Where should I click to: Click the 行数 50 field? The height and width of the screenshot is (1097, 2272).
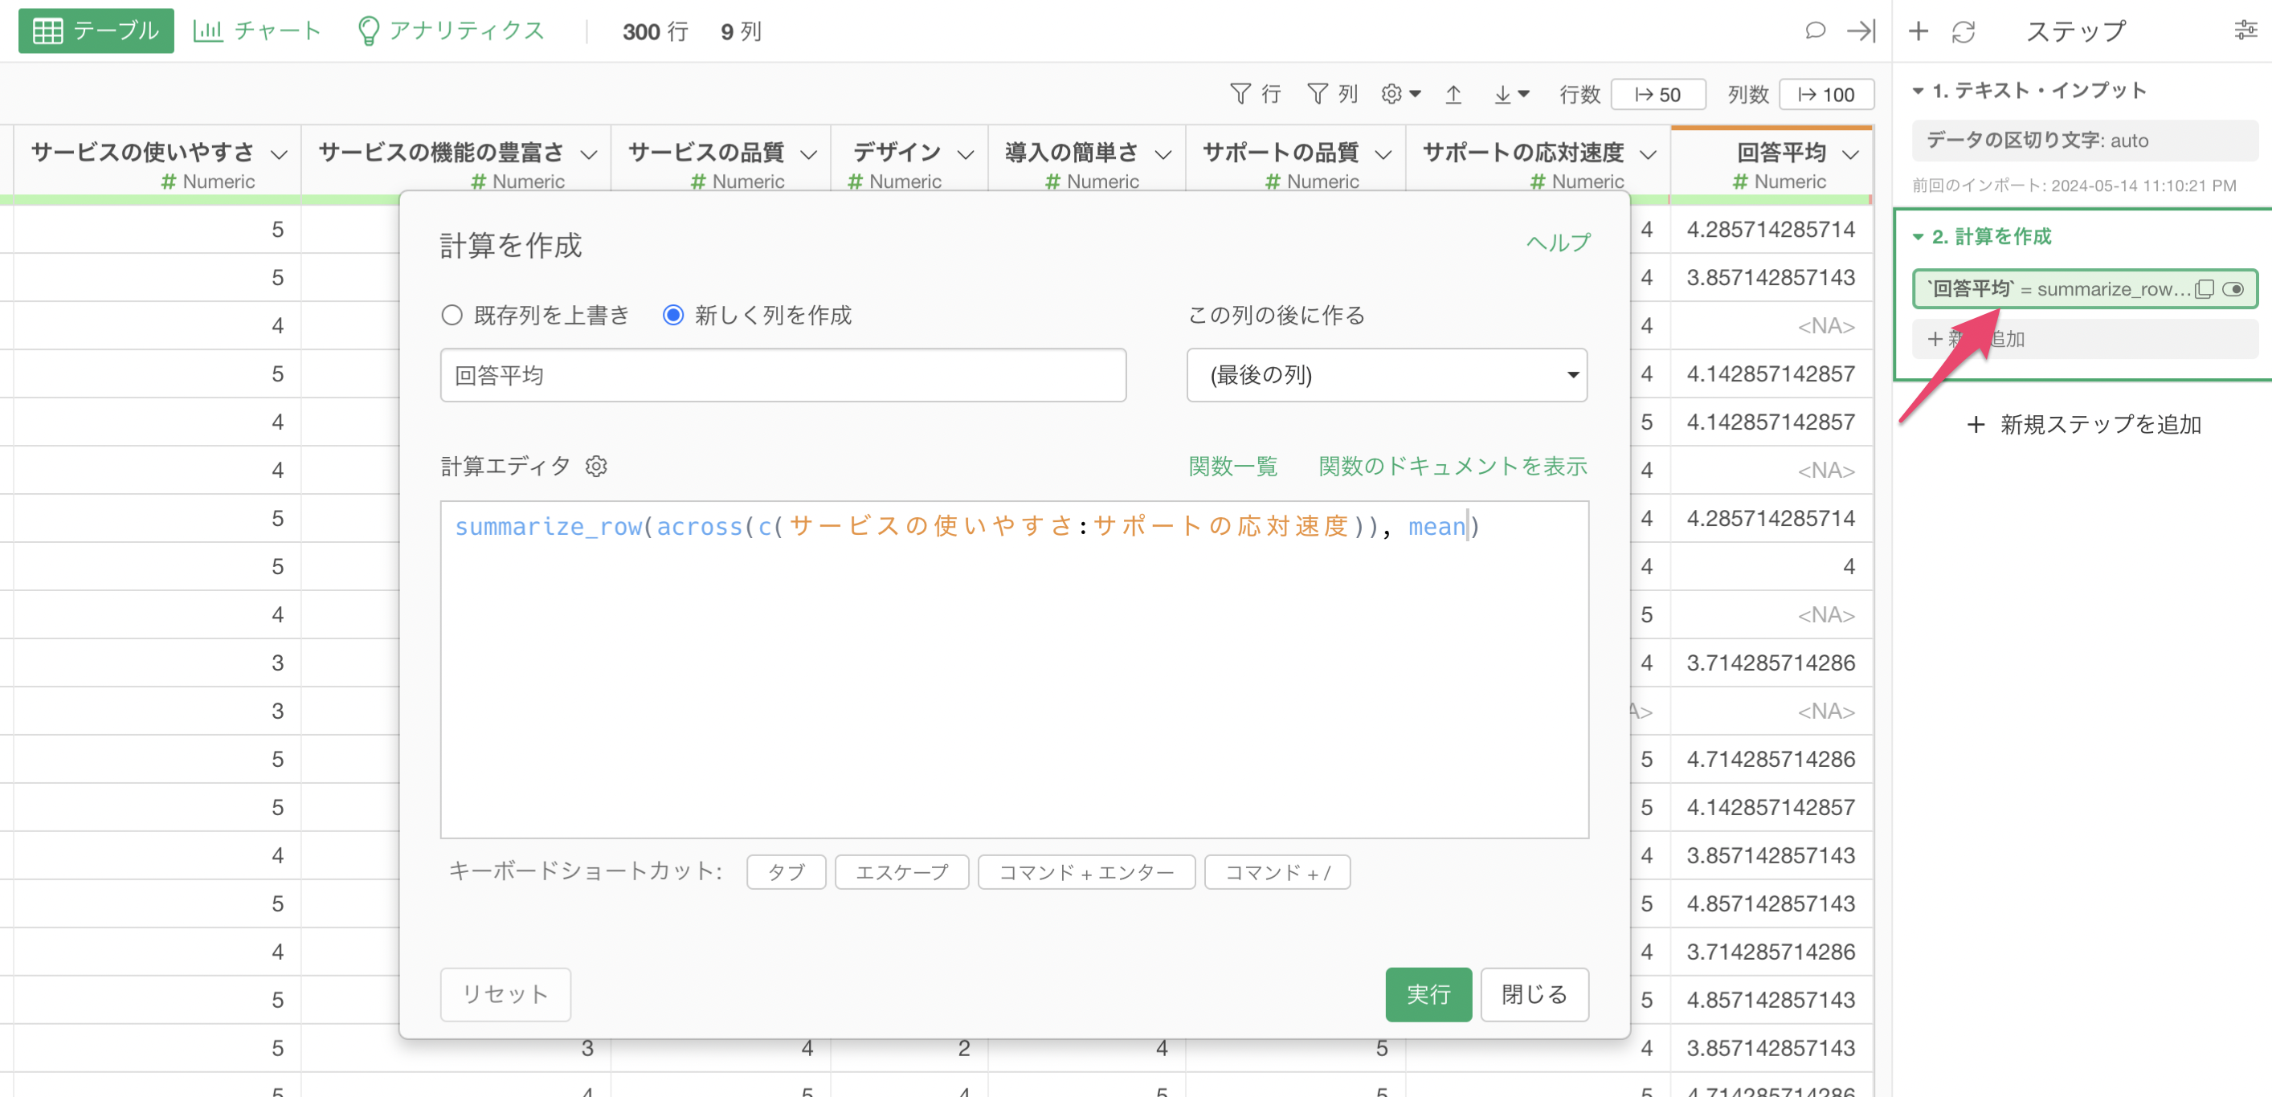[x=1657, y=94]
